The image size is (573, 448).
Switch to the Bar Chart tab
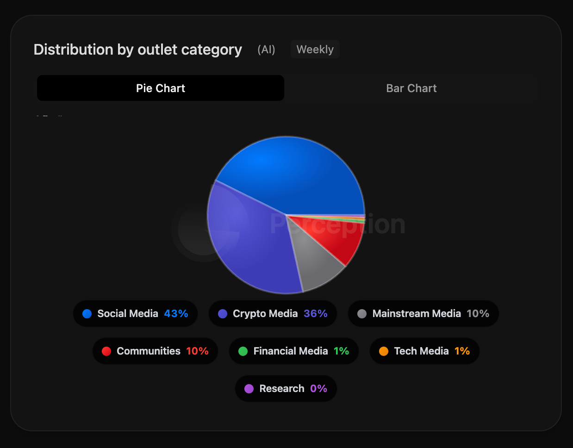[x=411, y=88]
